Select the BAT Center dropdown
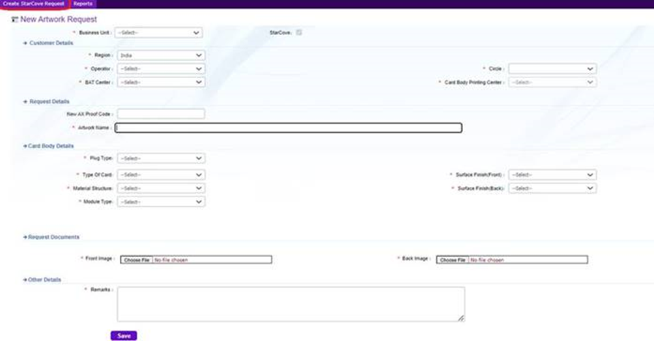654x341 pixels. pyautogui.click(x=160, y=82)
